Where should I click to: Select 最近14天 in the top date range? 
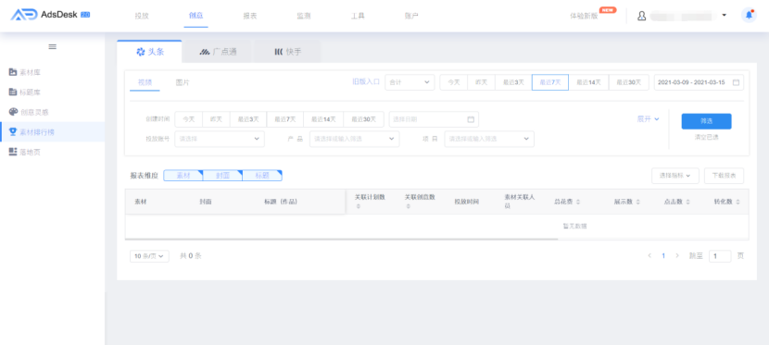click(588, 82)
